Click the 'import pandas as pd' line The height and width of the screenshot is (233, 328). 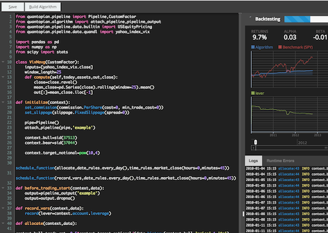click(37, 42)
